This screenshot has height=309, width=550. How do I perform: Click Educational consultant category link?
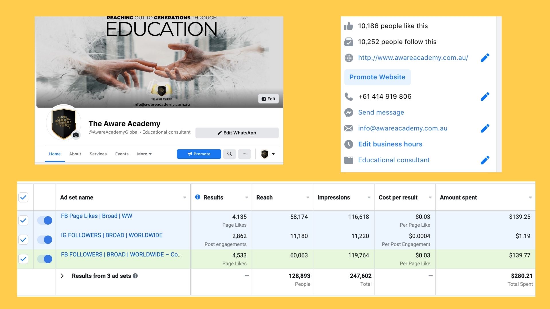tap(394, 160)
